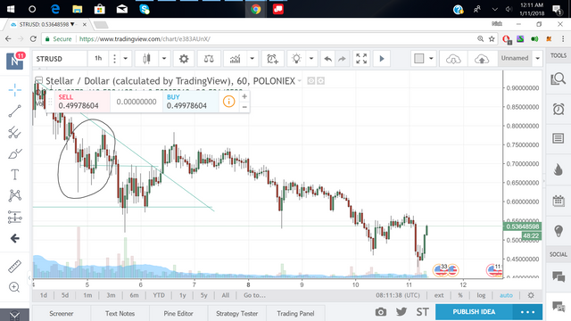Create a new alert with alarm-plus icon
The height and width of the screenshot is (321, 571).
tap(272, 59)
